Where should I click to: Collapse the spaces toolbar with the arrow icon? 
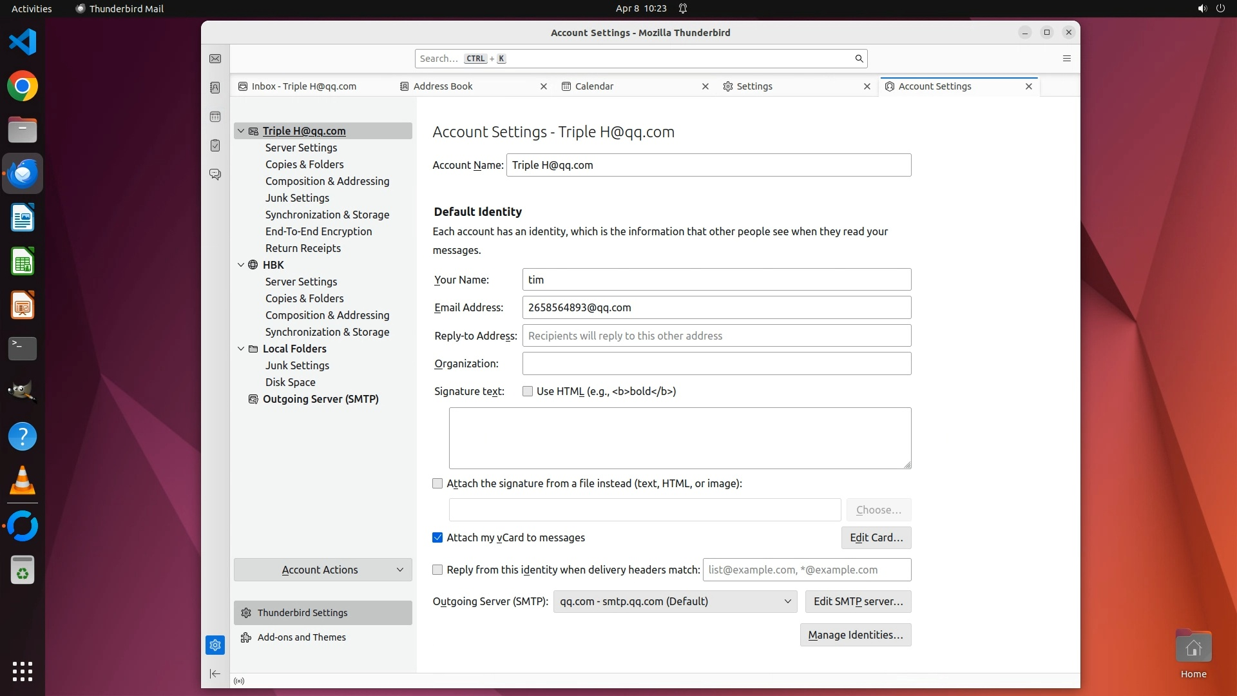tap(215, 673)
